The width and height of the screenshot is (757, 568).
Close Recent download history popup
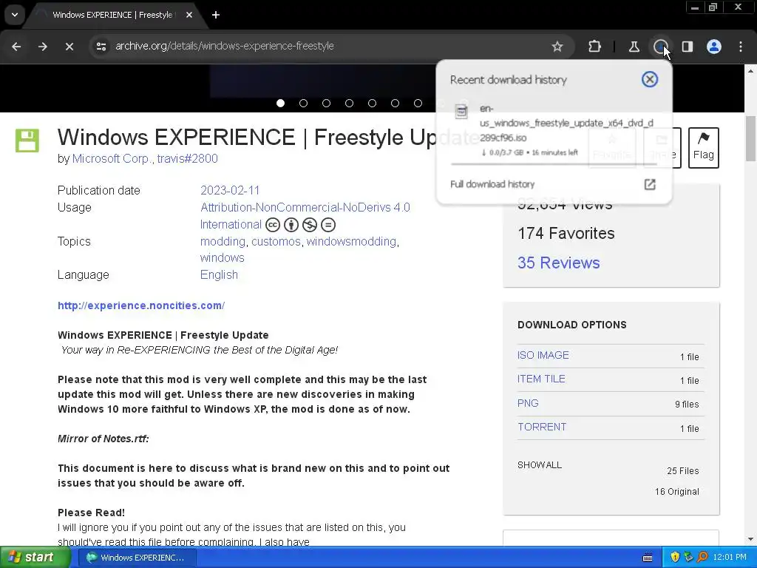click(x=650, y=79)
